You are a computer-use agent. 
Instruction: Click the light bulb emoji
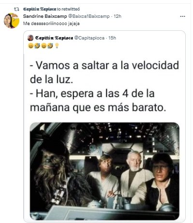[57, 46]
